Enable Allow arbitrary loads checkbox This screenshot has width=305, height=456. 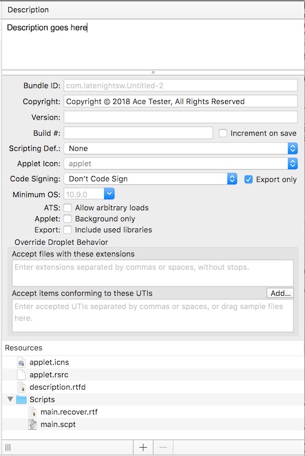[x=67, y=208]
